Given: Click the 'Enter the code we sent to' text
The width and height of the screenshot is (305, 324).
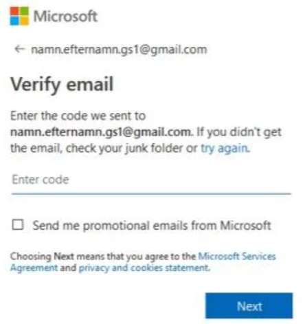Looking at the screenshot, I should 78,116.
